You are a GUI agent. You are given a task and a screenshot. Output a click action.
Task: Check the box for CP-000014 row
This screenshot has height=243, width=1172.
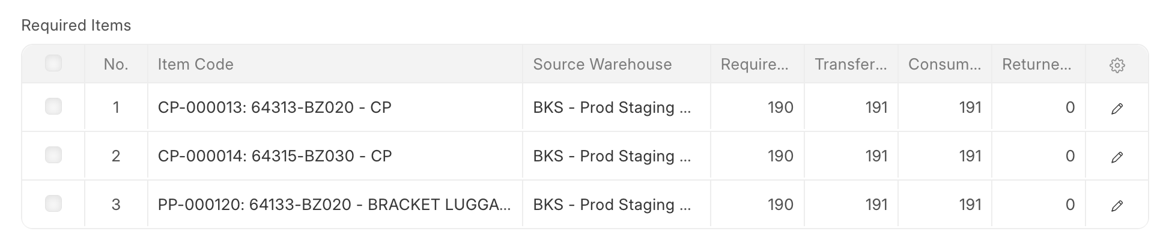[53, 155]
